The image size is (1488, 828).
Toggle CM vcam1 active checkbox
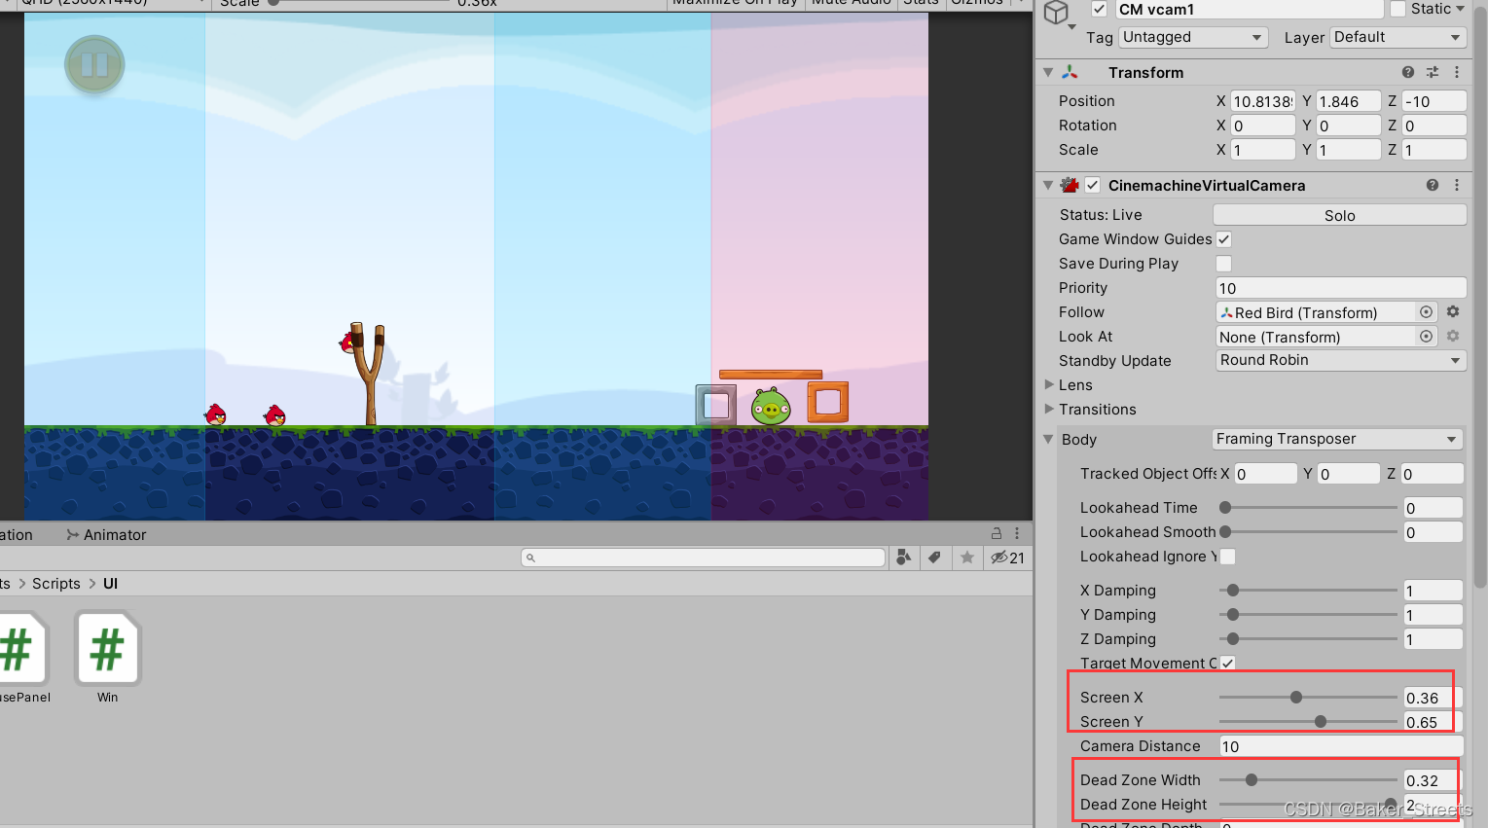(1099, 9)
